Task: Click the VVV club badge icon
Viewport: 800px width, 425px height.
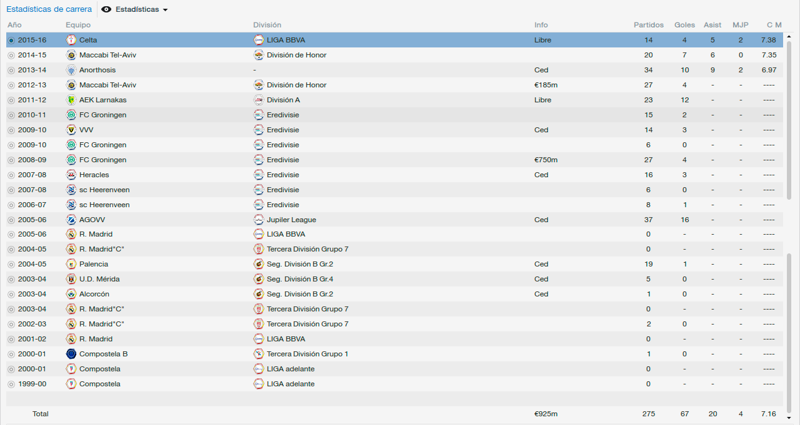Action: click(71, 130)
